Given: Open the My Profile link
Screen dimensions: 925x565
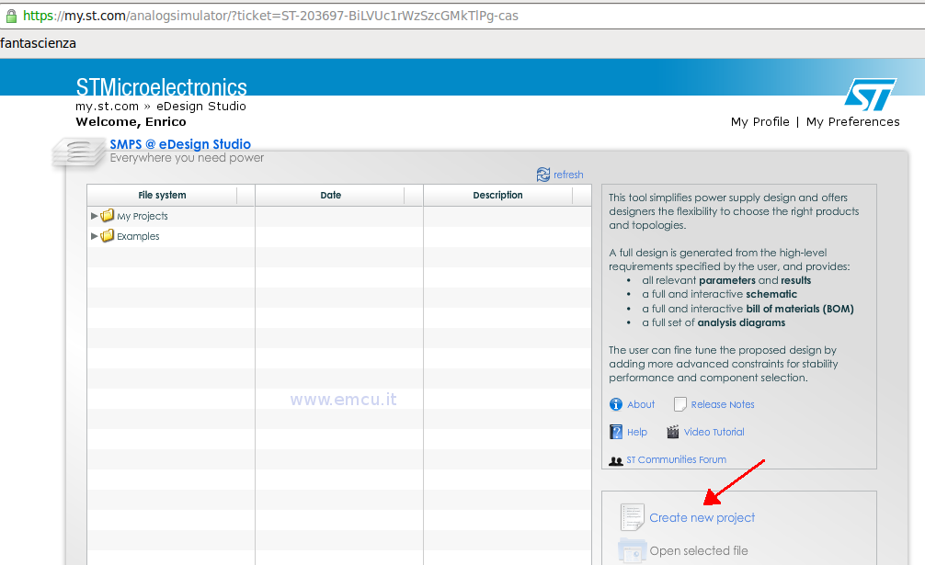Looking at the screenshot, I should 759,121.
